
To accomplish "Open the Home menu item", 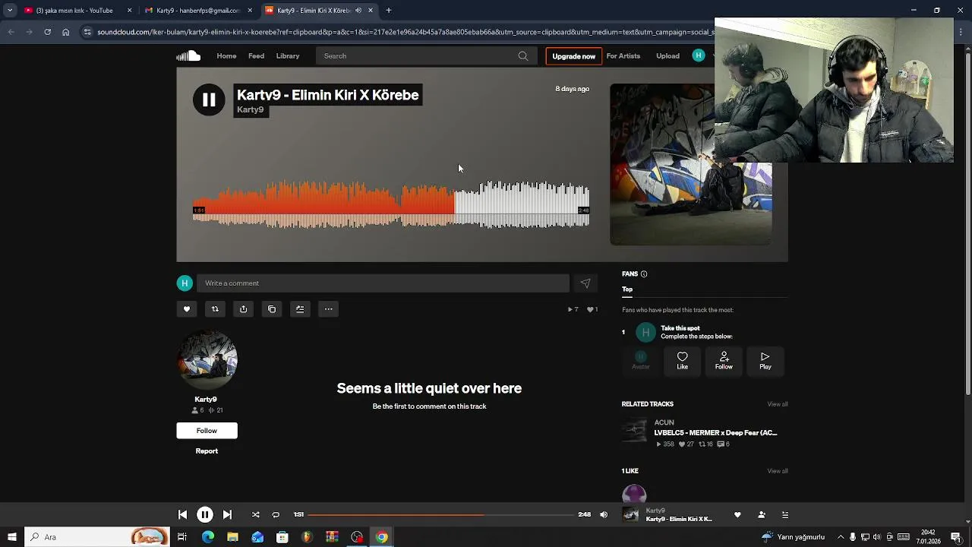I will (x=226, y=55).
